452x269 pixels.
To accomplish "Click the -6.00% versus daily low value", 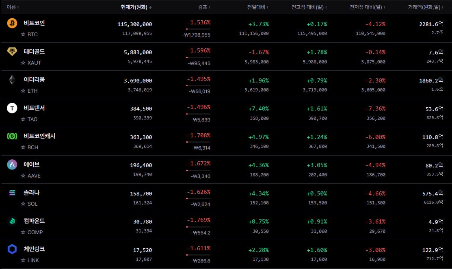I will [x=375, y=137].
